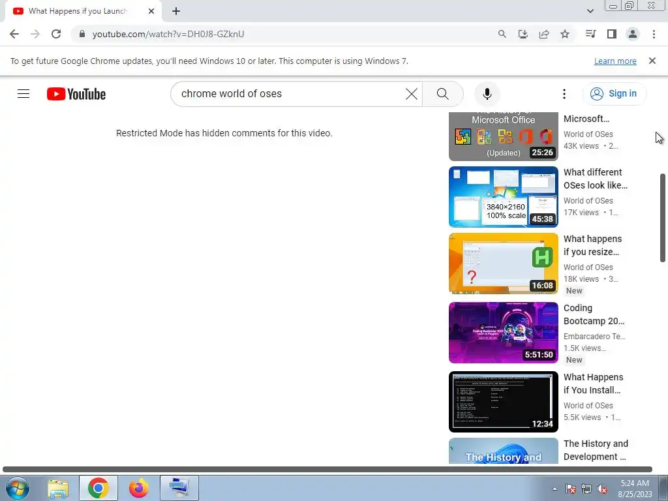Image resolution: width=668 pixels, height=501 pixels.
Task: Close the 'What Happens if you Launch' tab
Action: tap(151, 11)
